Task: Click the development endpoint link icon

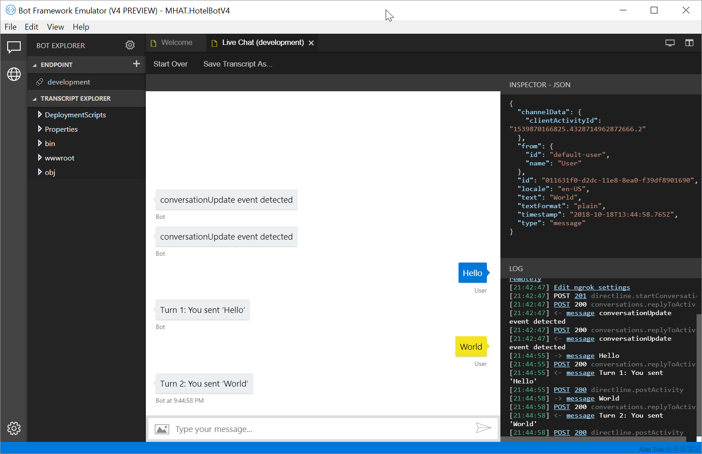Action: pos(40,82)
